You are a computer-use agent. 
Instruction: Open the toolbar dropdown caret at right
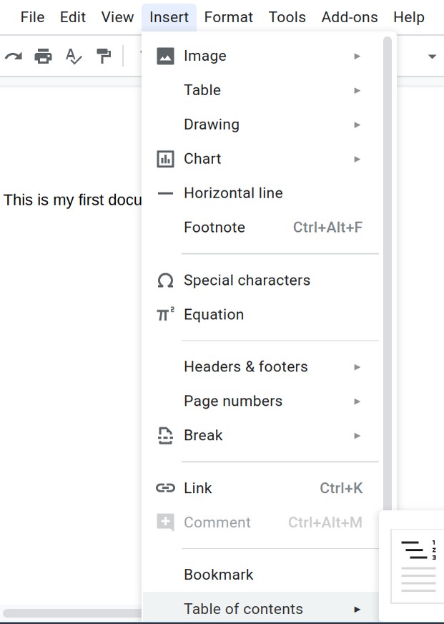432,57
